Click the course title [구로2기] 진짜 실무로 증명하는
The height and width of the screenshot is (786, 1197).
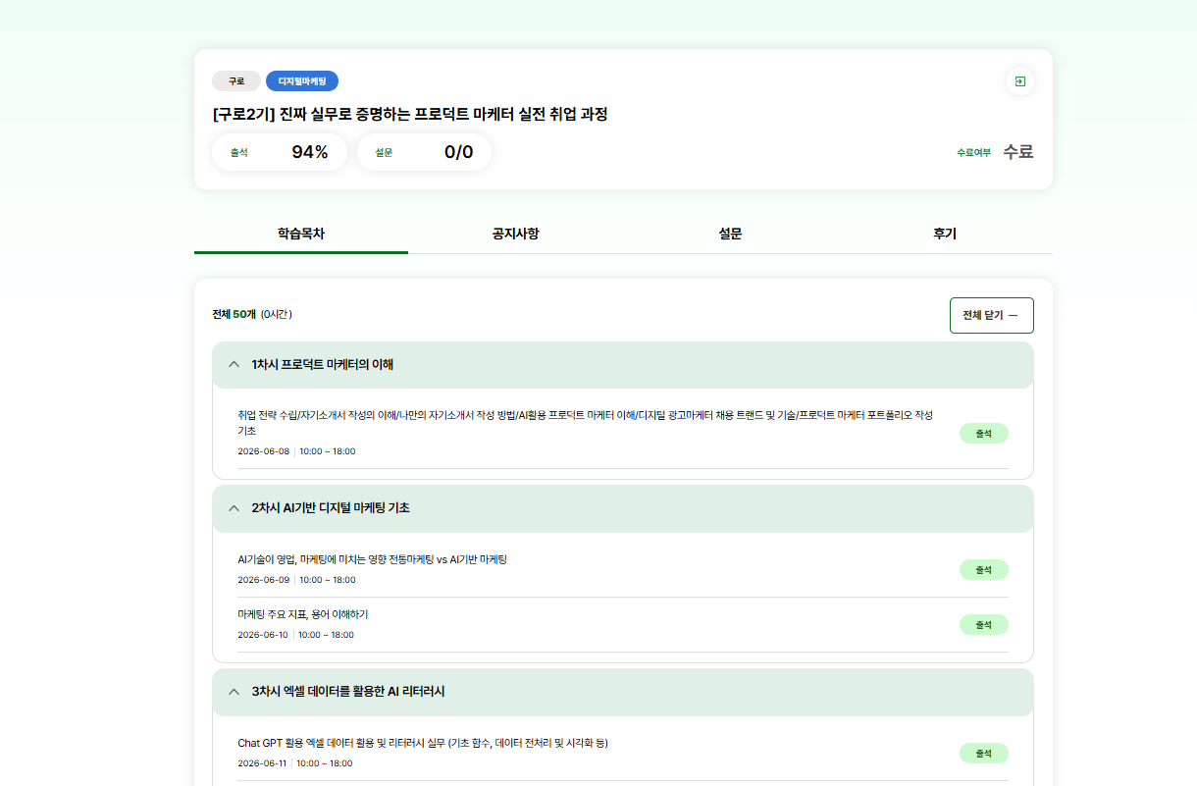coord(410,114)
